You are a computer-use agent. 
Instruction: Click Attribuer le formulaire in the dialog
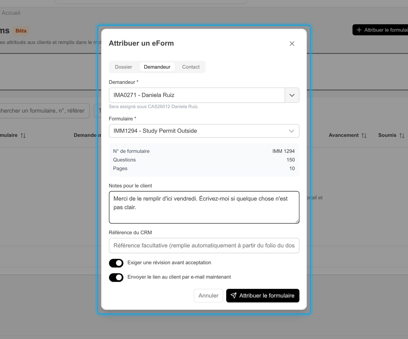[263, 296]
